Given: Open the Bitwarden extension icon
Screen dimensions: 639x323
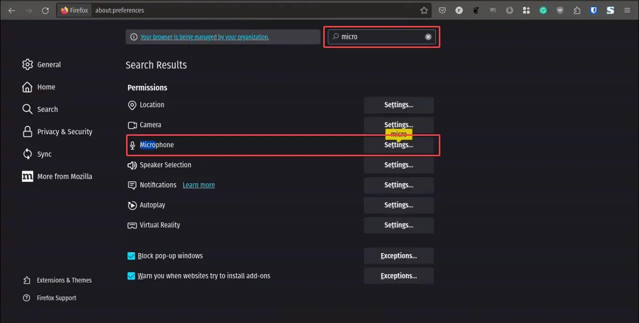Looking at the screenshot, I should point(593,10).
